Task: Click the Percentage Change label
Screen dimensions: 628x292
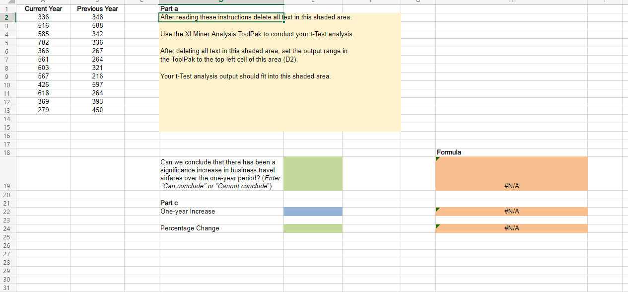Action: click(221, 228)
